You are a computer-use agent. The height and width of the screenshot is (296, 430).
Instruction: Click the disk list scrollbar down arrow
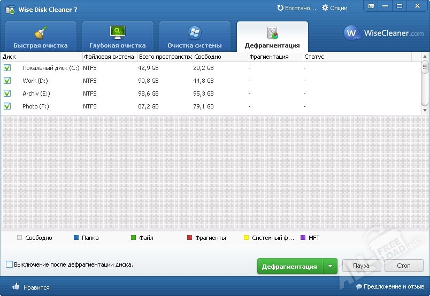pyautogui.click(x=425, y=110)
